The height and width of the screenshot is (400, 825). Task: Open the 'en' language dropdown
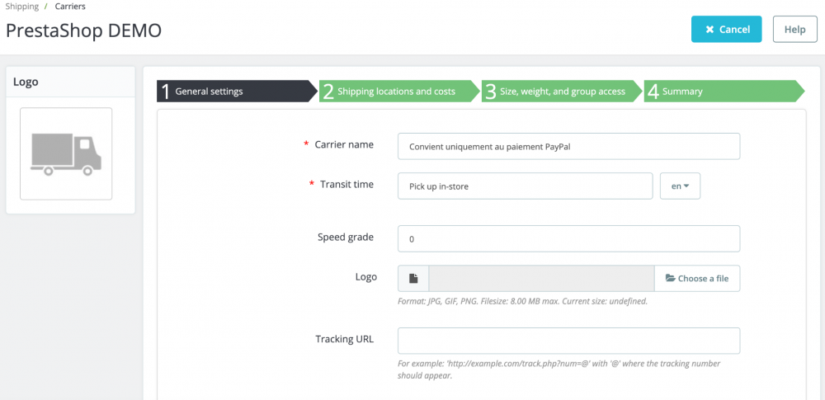(680, 186)
